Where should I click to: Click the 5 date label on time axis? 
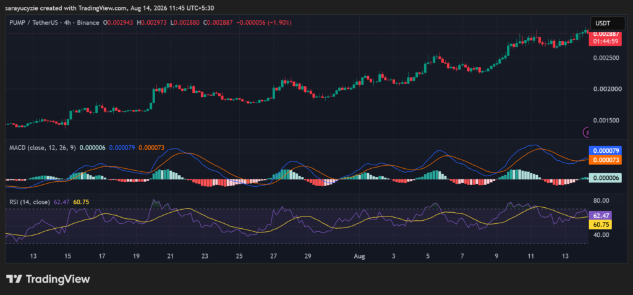428,256
